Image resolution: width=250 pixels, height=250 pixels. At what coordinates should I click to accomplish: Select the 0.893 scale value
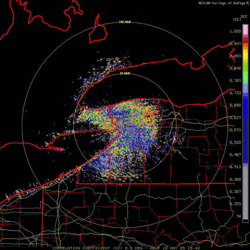[x=235, y=56]
